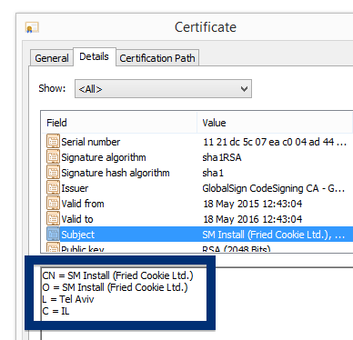Click the GlobalSign CodeSigning CA issuer value
This screenshot has height=340, width=353.
(x=273, y=188)
